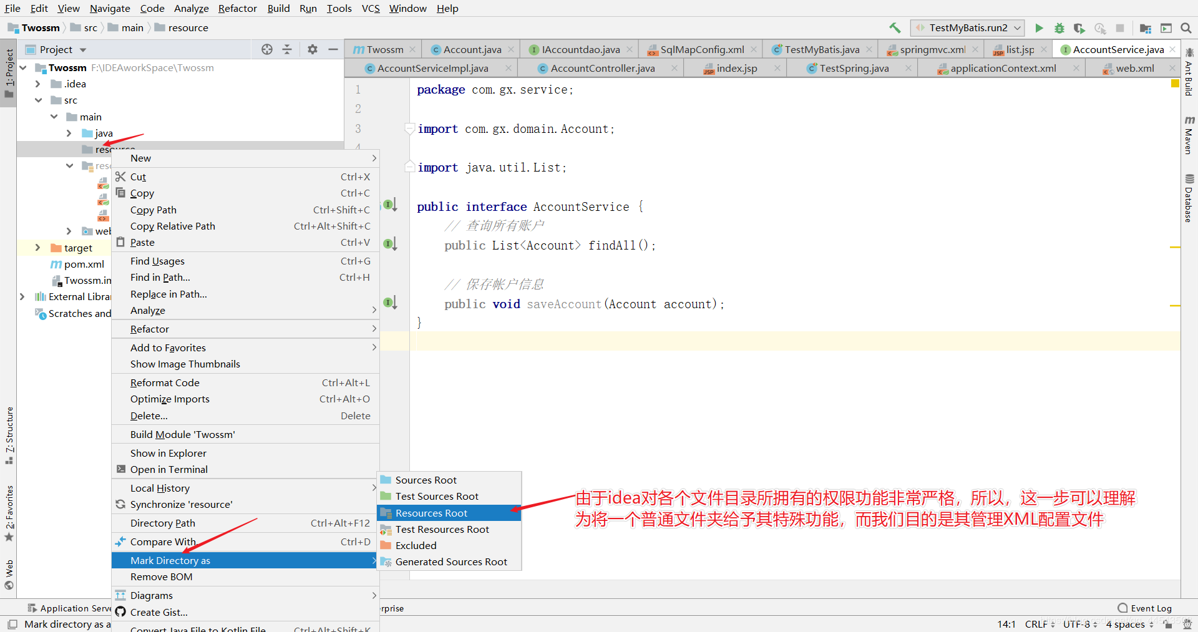
Task: Collapse all with the Project panel icon
Action: (x=287, y=49)
